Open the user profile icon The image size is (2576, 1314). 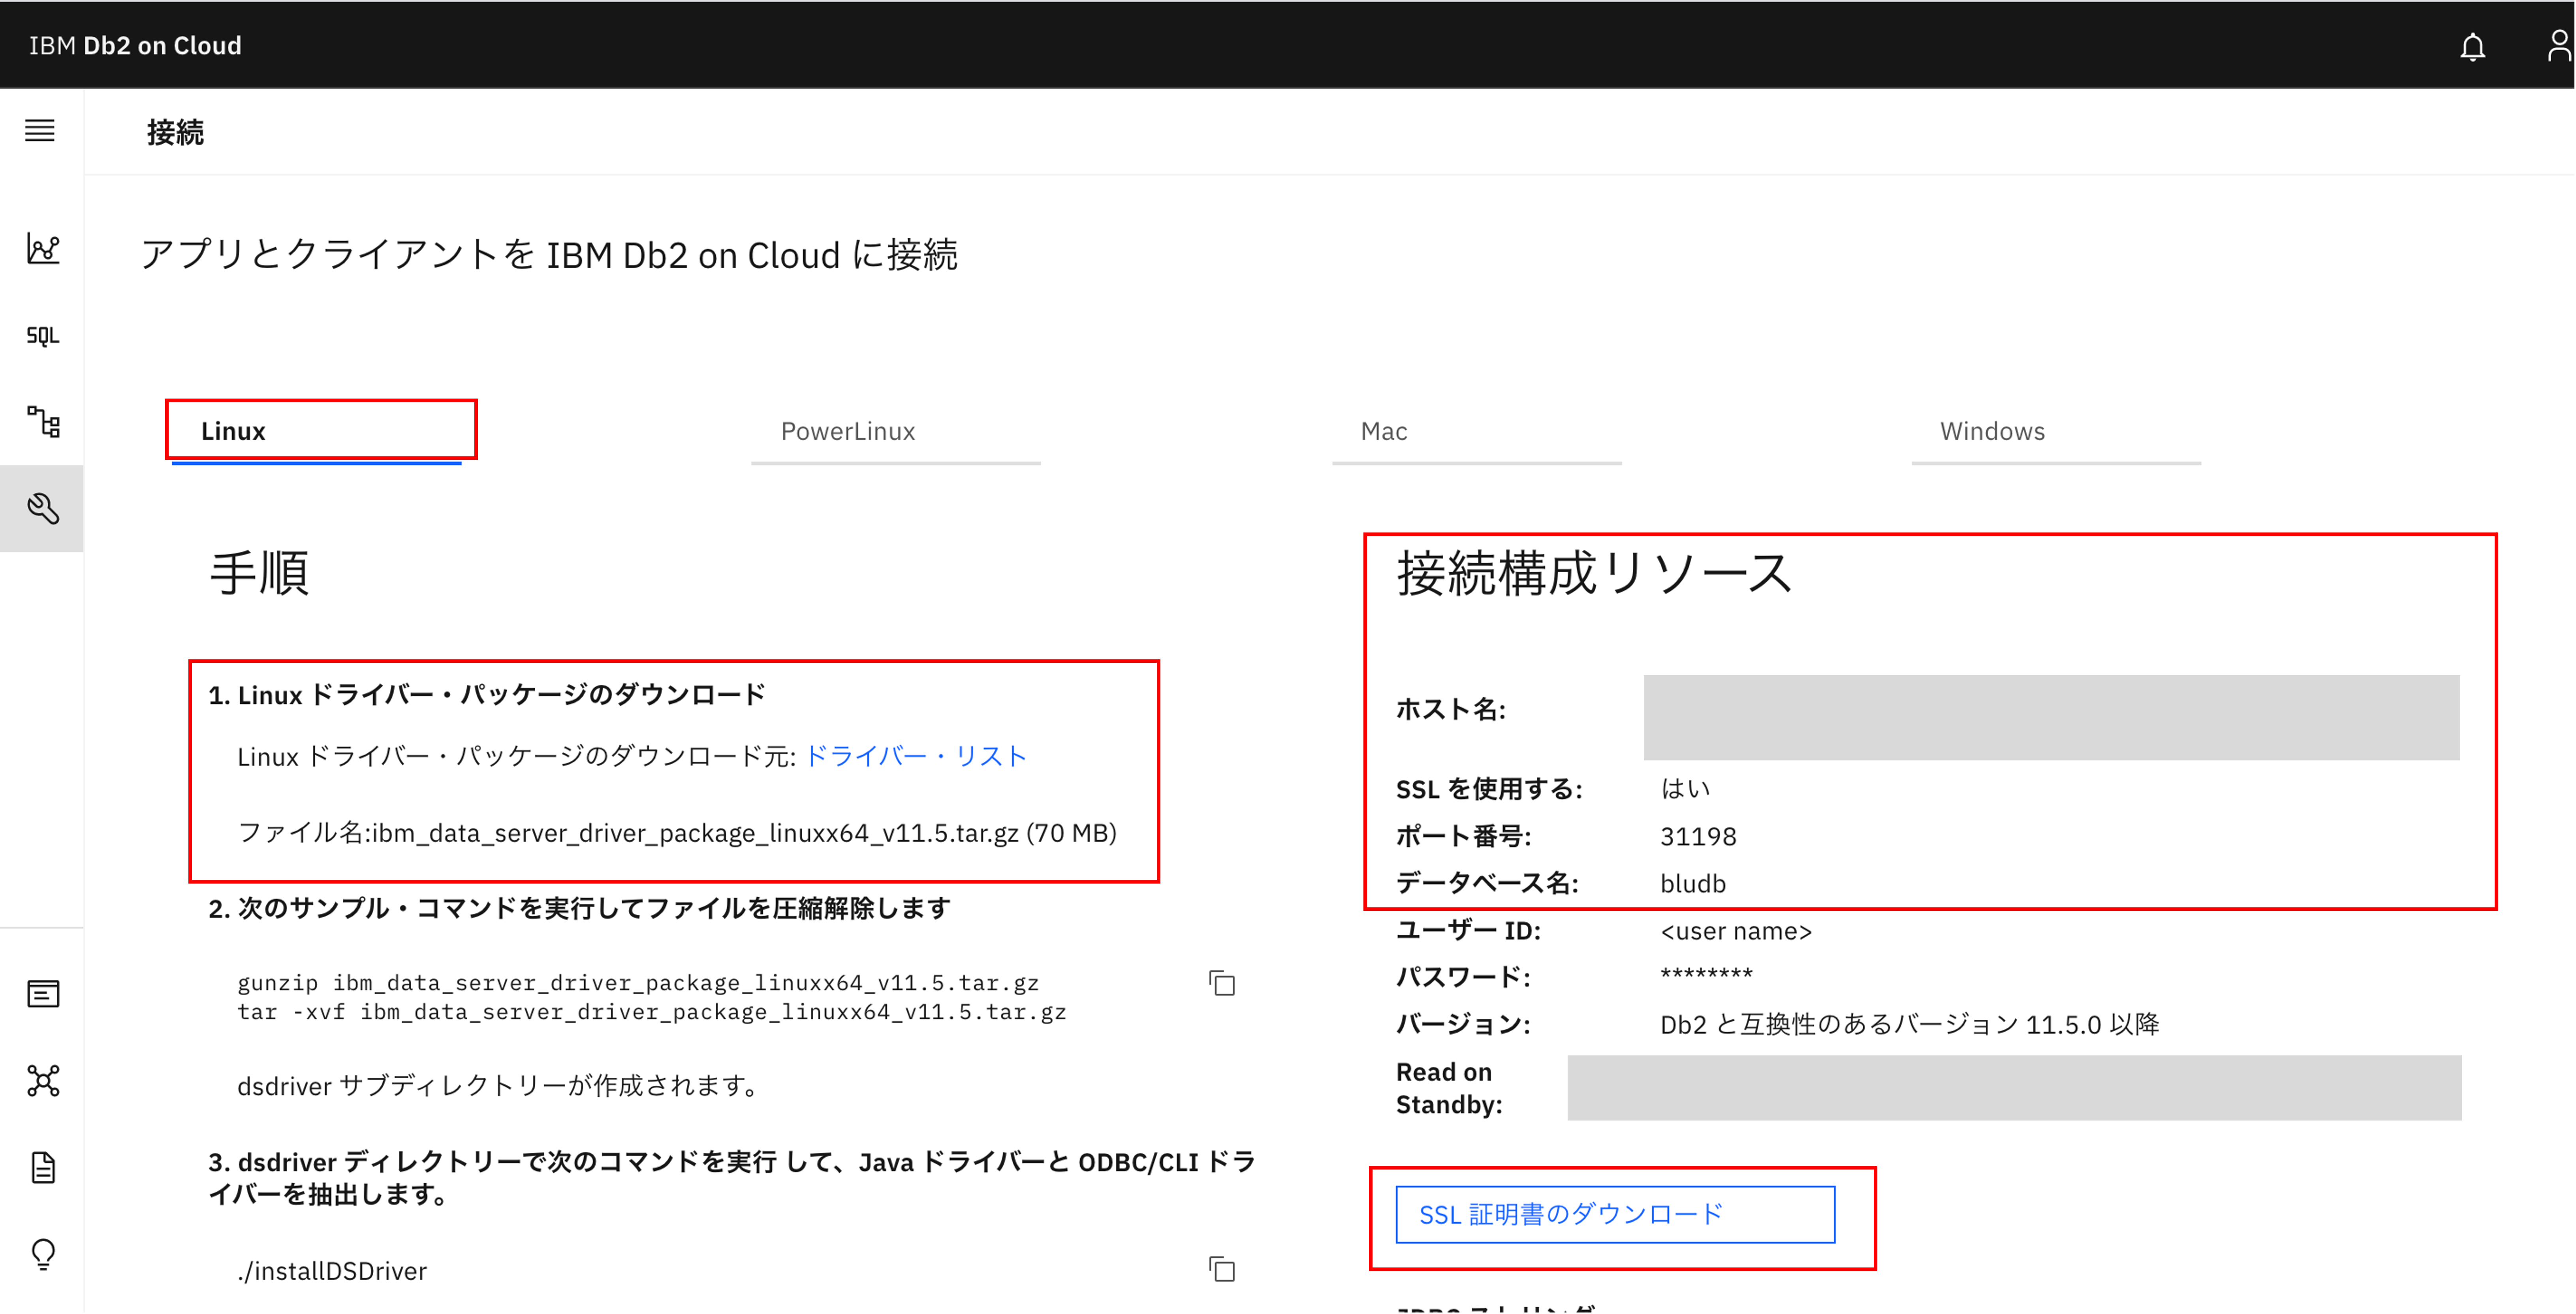click(2557, 45)
